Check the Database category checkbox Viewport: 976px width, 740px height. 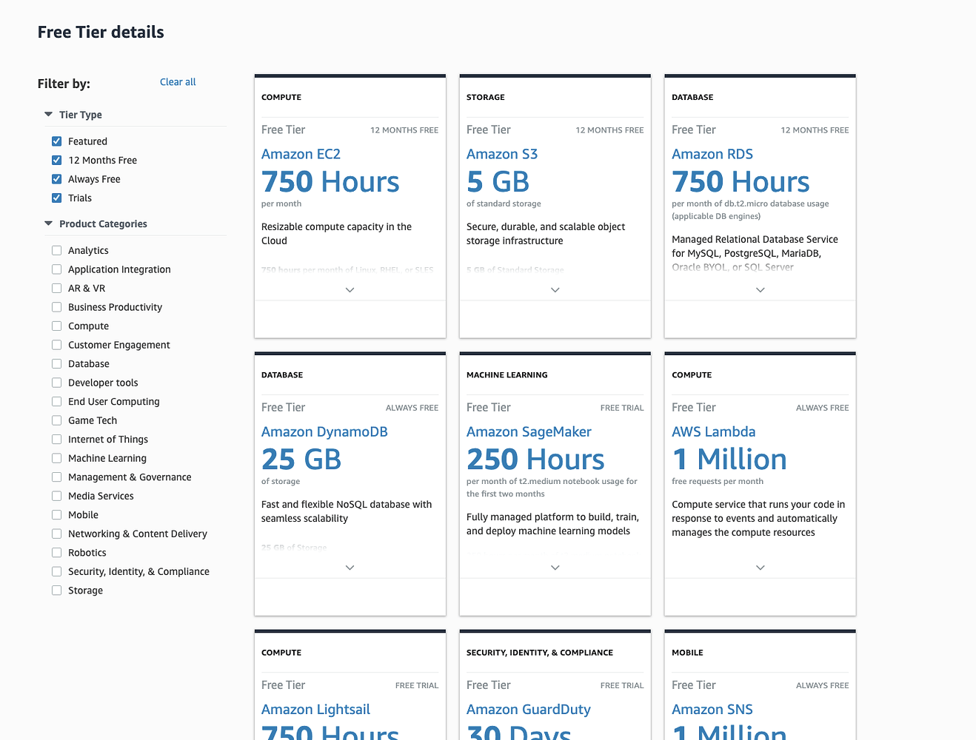click(x=57, y=363)
